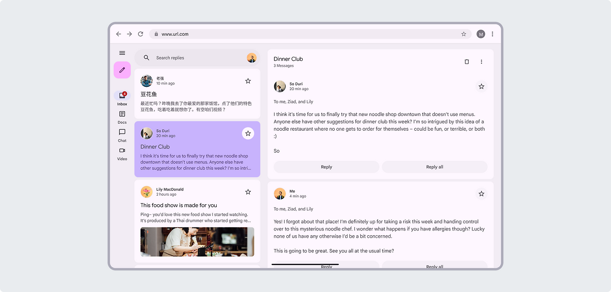Reload the page with the refresh icon

140,34
